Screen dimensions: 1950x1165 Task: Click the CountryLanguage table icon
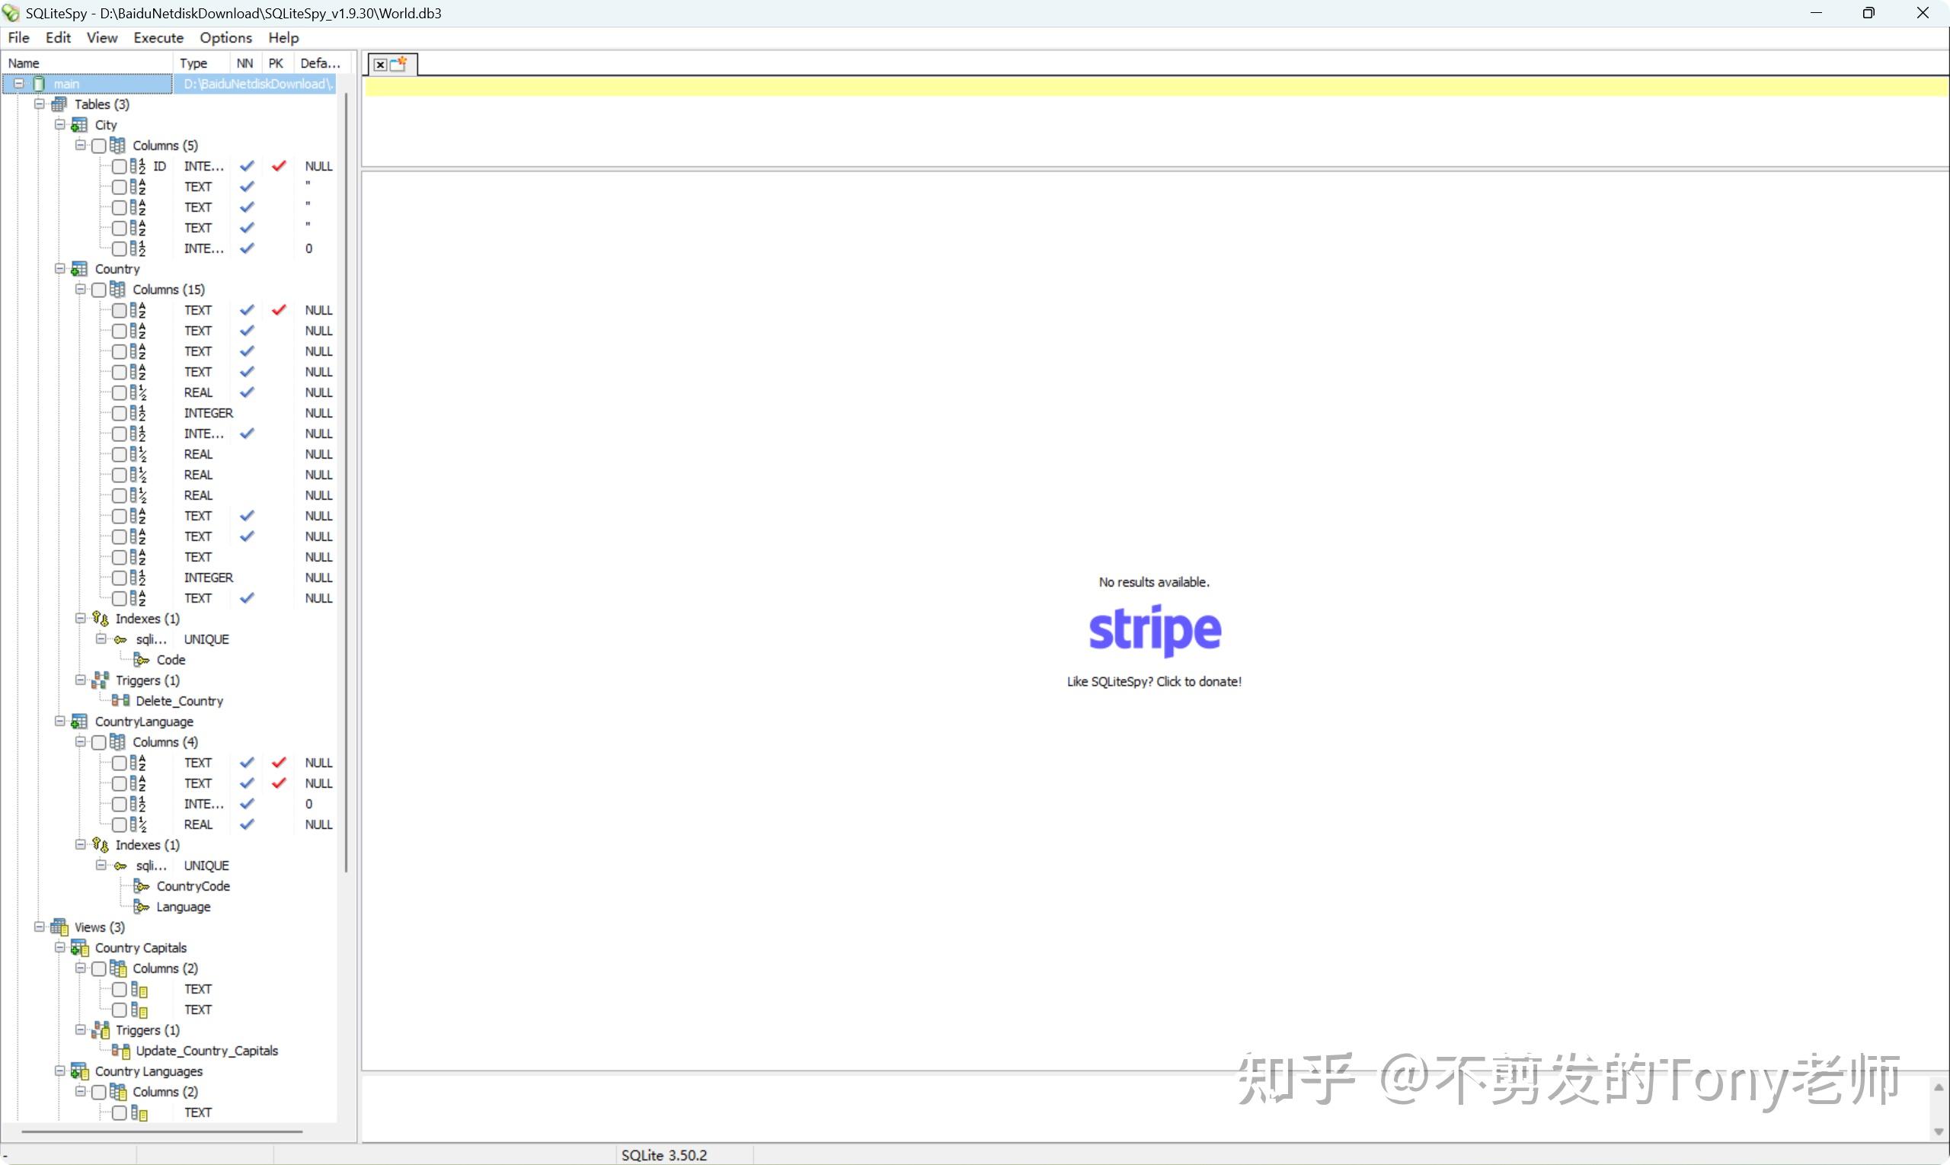point(79,722)
